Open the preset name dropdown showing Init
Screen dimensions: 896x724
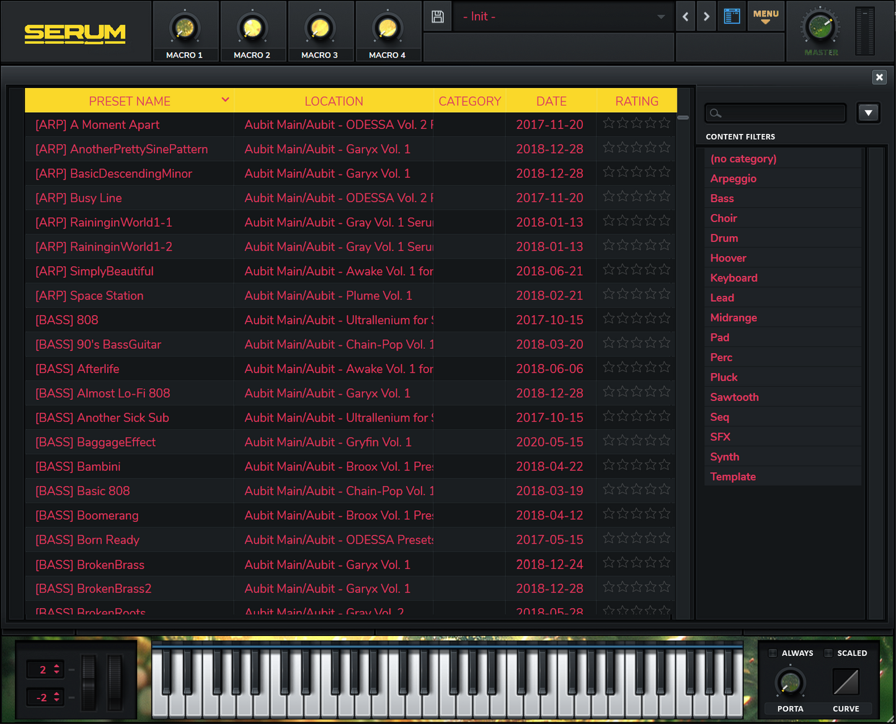click(562, 17)
